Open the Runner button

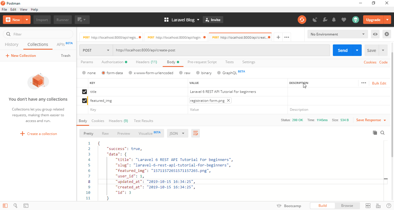pos(63,20)
